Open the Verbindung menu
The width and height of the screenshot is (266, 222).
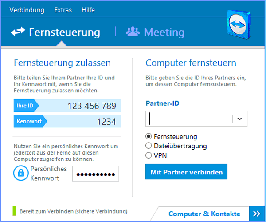tap(27, 10)
